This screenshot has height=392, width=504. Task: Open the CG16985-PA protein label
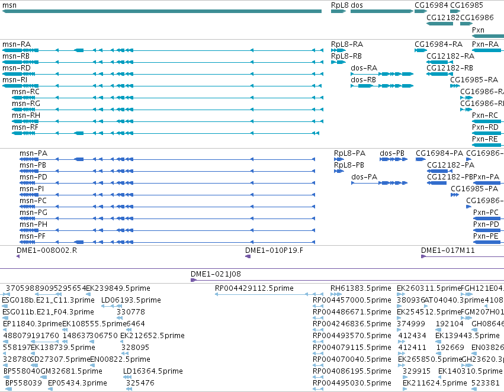[474, 189]
